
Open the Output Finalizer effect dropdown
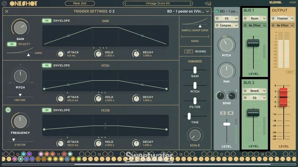pyautogui.click(x=283, y=18)
